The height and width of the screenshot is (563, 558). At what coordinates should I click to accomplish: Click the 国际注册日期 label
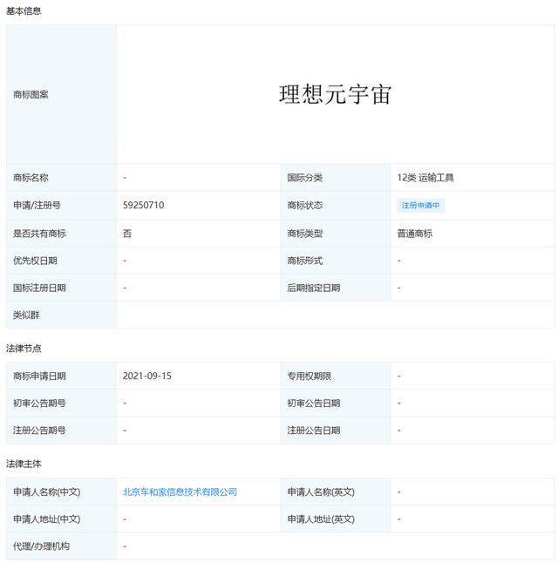39,288
